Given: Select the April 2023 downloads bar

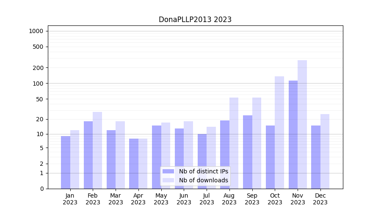Looking at the screenshot, I should (x=143, y=164).
